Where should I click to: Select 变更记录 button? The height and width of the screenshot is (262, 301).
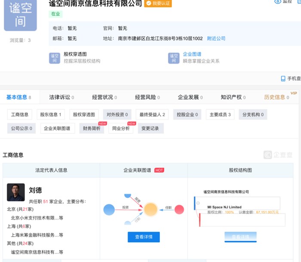150,128
